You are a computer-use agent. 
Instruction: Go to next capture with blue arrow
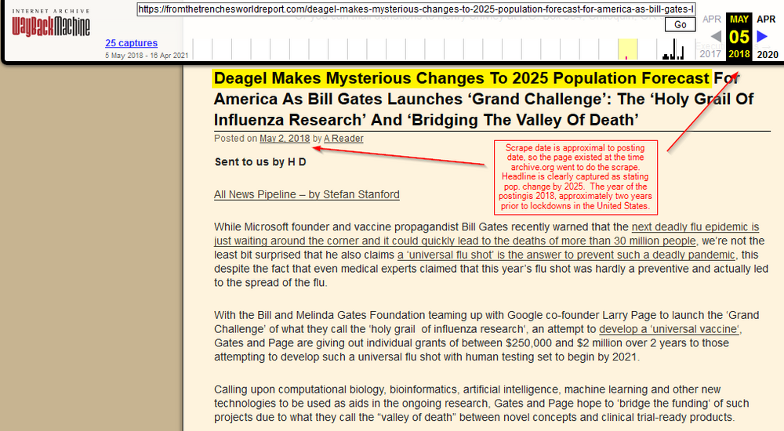point(762,37)
